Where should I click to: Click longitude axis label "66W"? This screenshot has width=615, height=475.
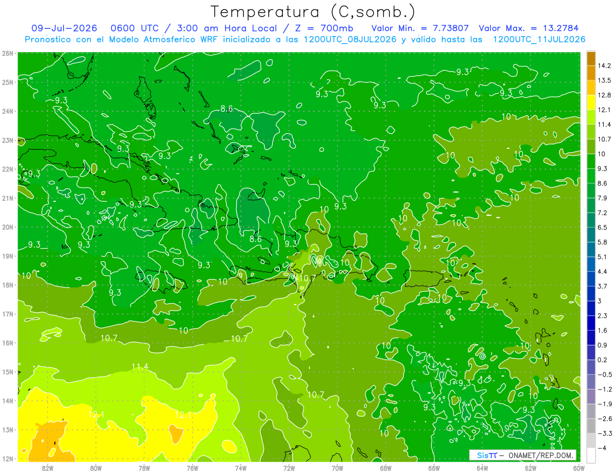(434, 467)
